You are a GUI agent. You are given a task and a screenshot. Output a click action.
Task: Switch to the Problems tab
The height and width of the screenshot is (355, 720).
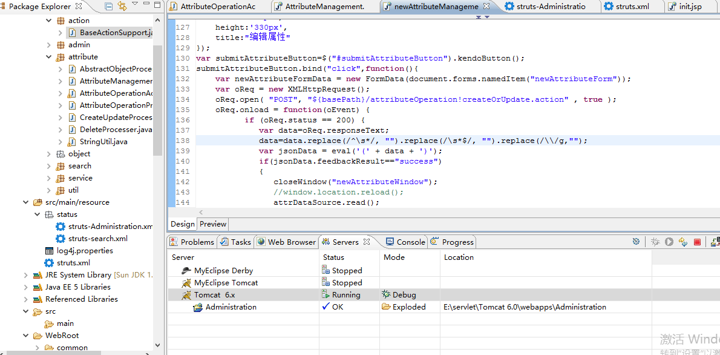[x=192, y=242]
